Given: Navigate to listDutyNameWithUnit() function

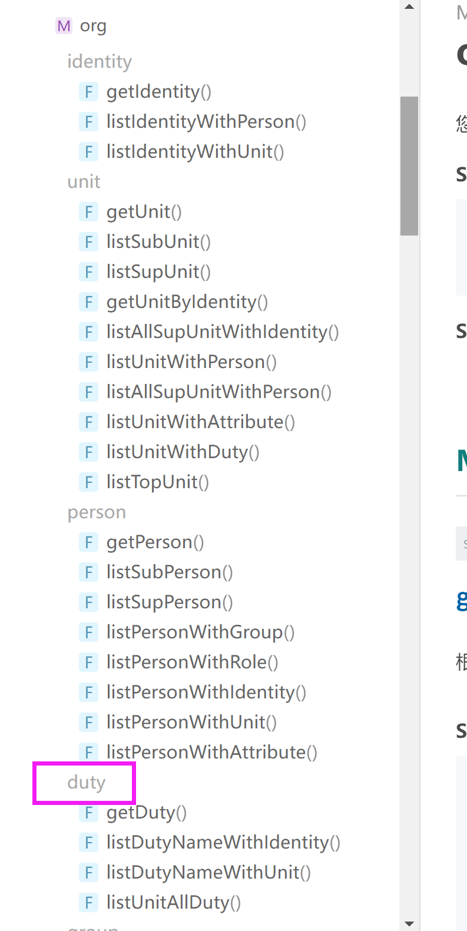Looking at the screenshot, I should click(x=208, y=873).
